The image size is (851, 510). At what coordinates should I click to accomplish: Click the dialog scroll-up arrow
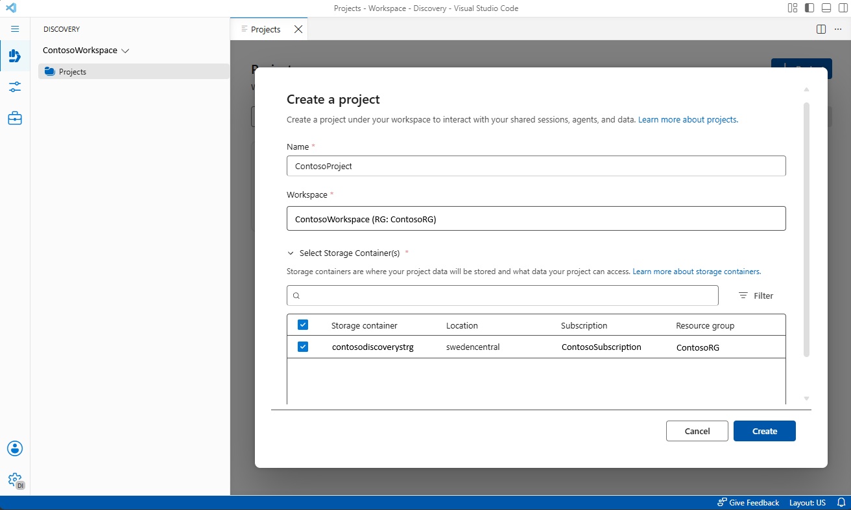click(x=807, y=89)
